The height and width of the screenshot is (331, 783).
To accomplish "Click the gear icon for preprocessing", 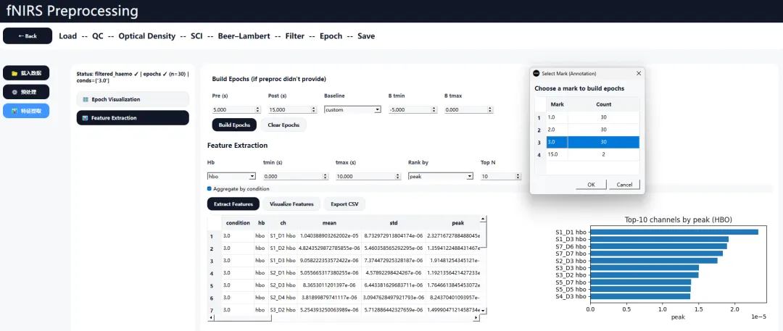I will (x=15, y=92).
